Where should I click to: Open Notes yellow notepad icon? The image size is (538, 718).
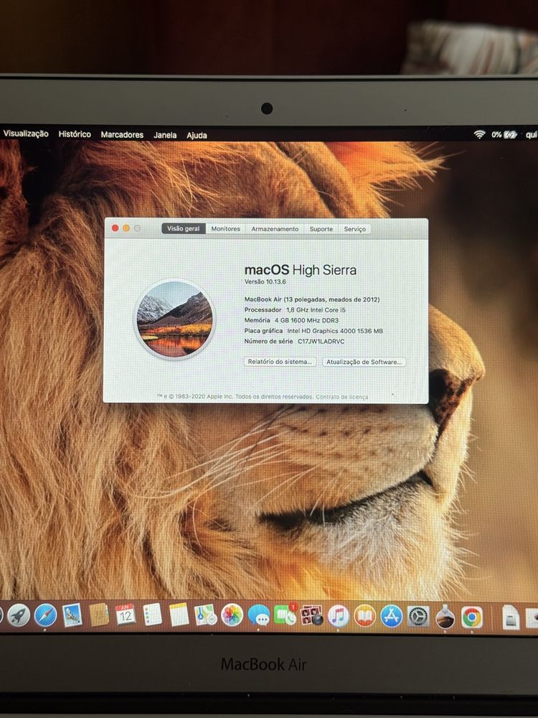[x=179, y=614]
